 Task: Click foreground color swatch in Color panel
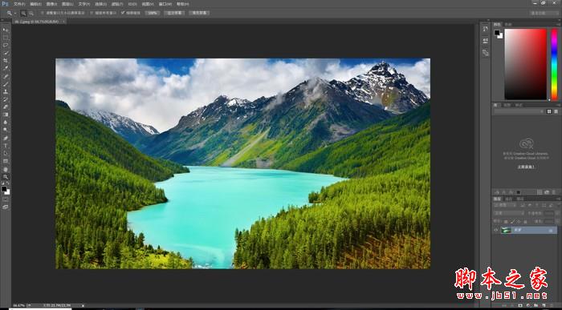coord(497,33)
